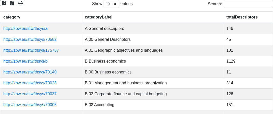Follow the thsys/70037 link
The image size is (273, 114).
click(30, 94)
